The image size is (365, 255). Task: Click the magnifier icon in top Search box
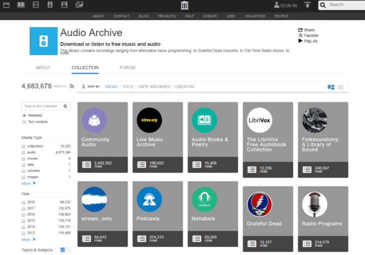tap(323, 5)
